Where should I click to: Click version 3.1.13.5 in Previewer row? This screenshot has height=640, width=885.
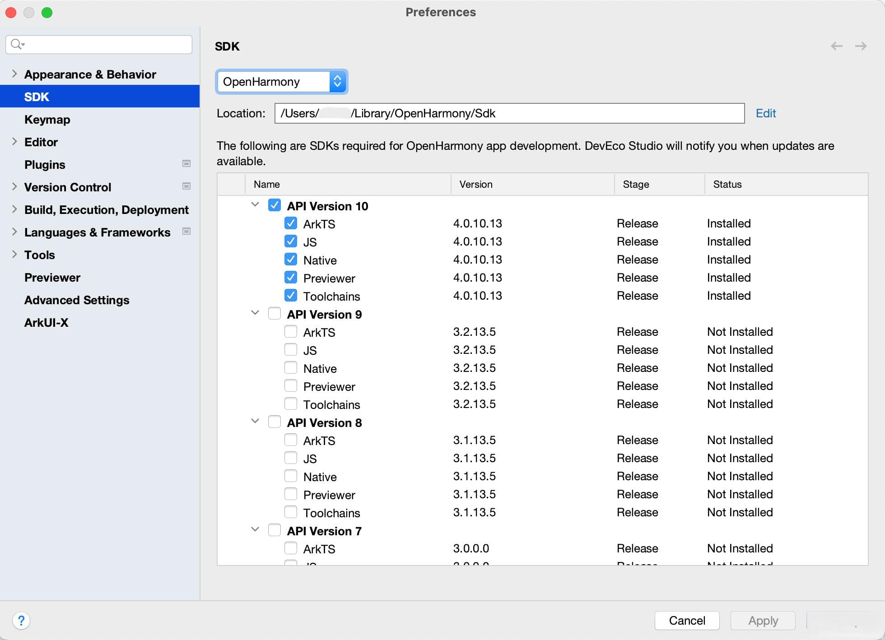[474, 494]
